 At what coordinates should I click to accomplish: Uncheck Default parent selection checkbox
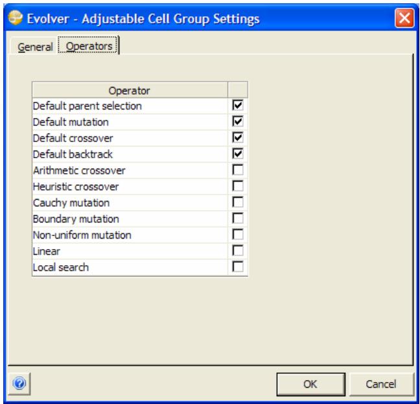click(237, 104)
